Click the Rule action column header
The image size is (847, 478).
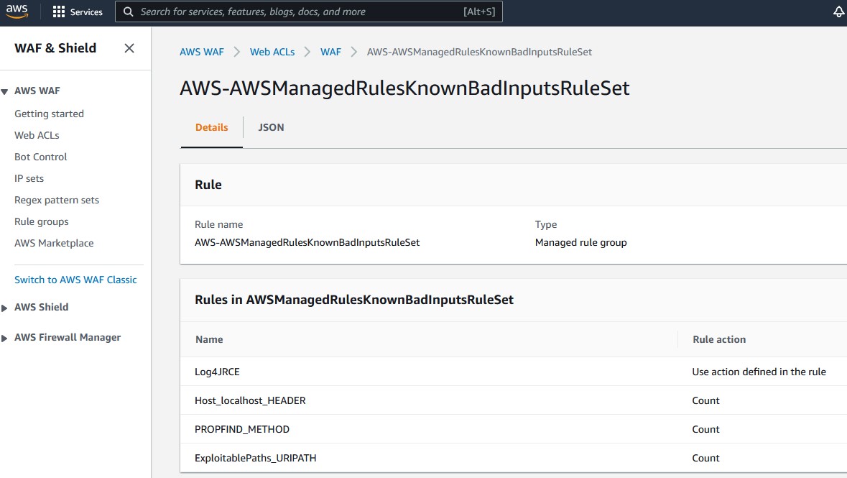click(x=719, y=339)
